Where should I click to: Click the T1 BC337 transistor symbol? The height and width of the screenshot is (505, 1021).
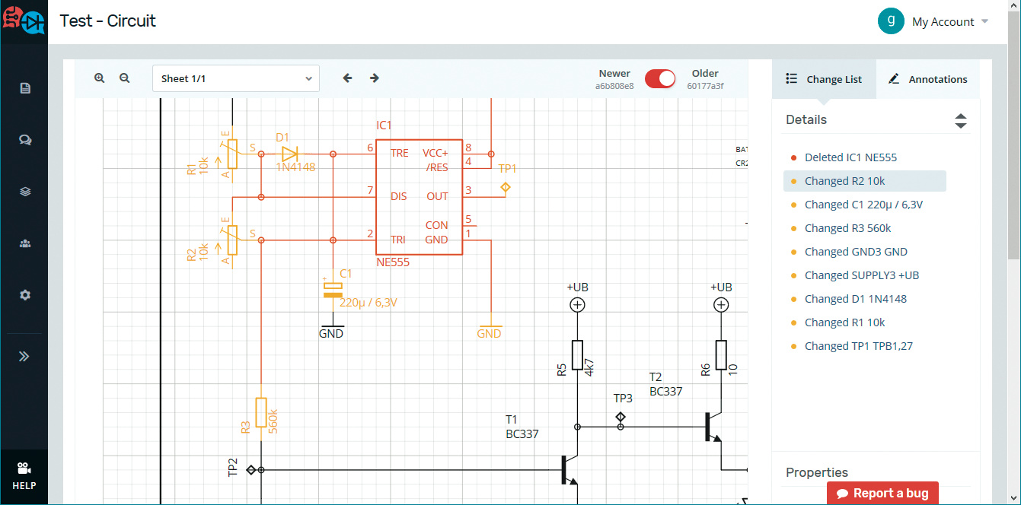point(569,470)
